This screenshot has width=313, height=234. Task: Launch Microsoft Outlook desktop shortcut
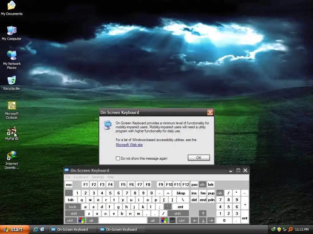12,110
